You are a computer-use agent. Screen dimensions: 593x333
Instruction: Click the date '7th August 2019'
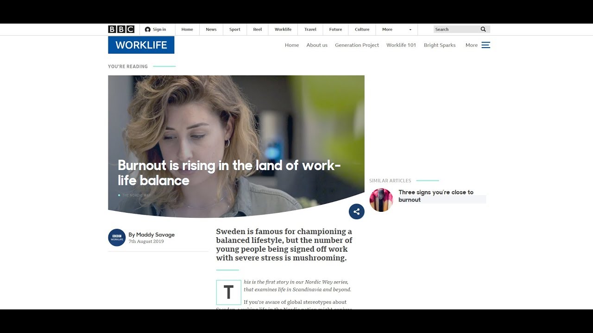click(146, 241)
